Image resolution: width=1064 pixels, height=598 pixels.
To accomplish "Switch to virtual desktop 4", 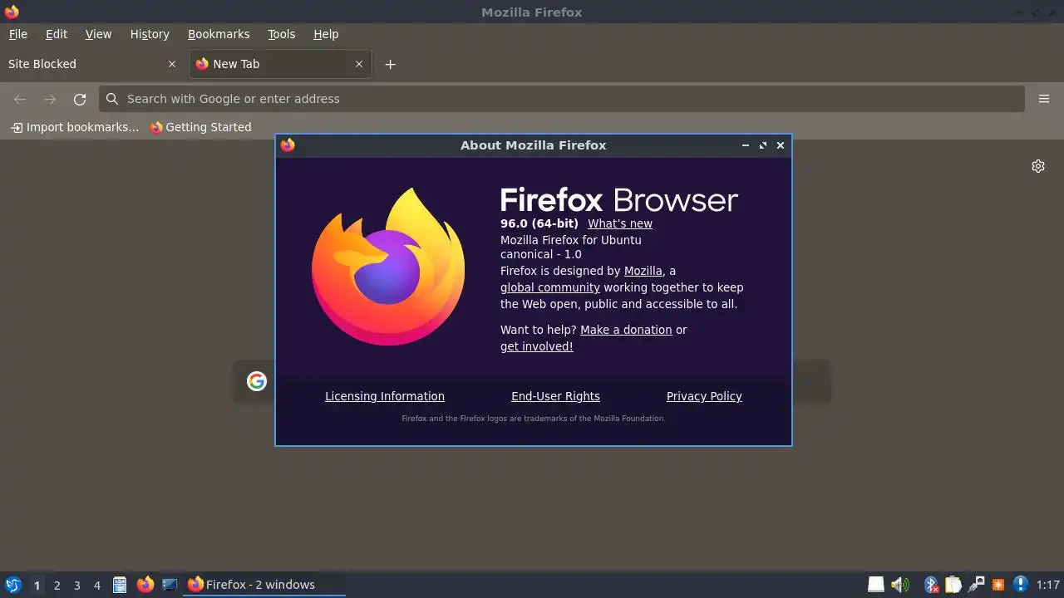I will pyautogui.click(x=96, y=585).
